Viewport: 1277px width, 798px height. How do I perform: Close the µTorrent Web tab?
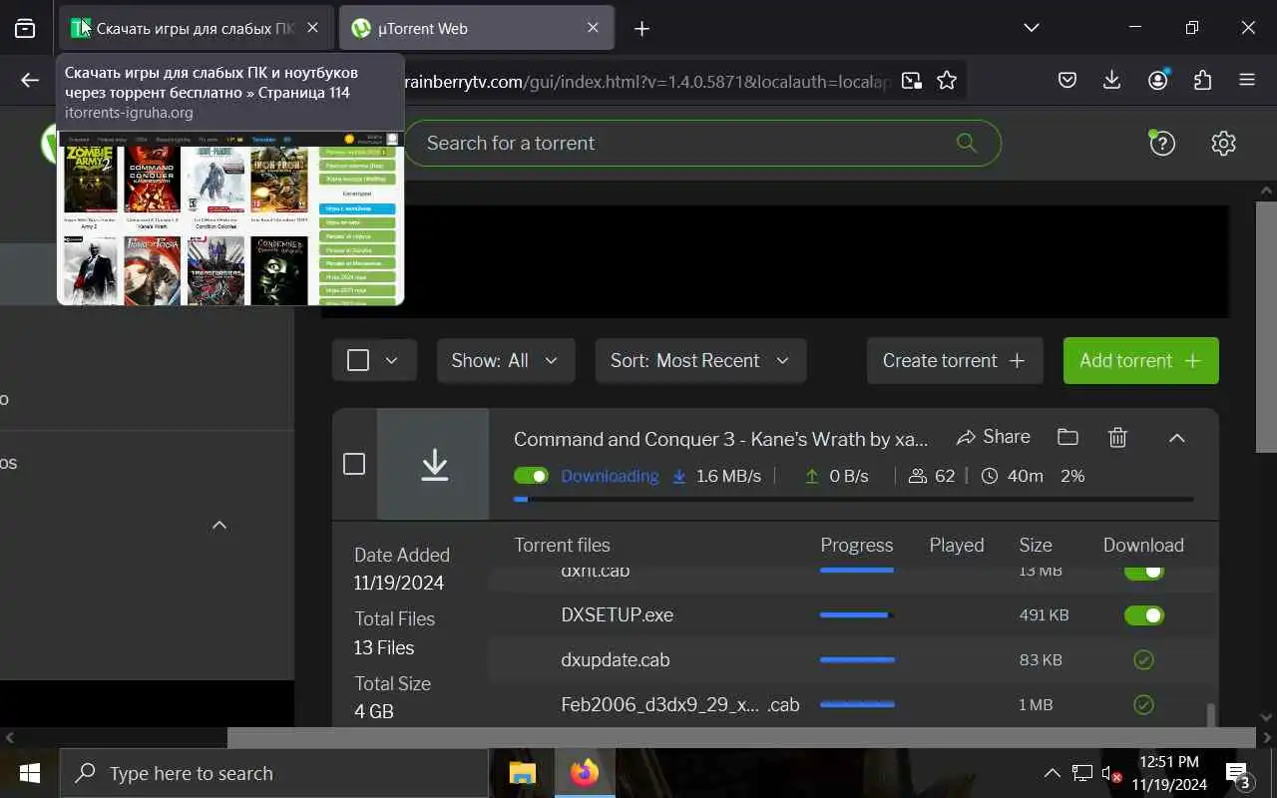point(593,28)
